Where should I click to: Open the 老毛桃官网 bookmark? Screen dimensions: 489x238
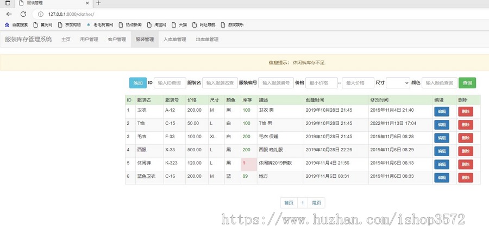[x=100, y=25]
